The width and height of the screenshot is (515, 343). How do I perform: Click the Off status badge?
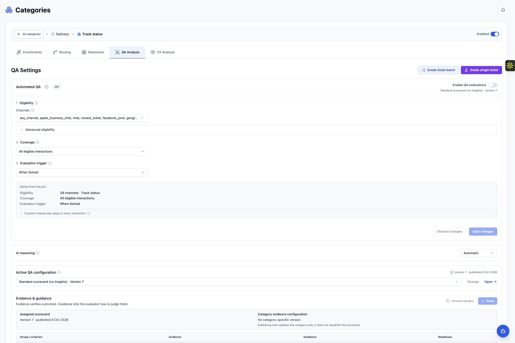[57, 87]
